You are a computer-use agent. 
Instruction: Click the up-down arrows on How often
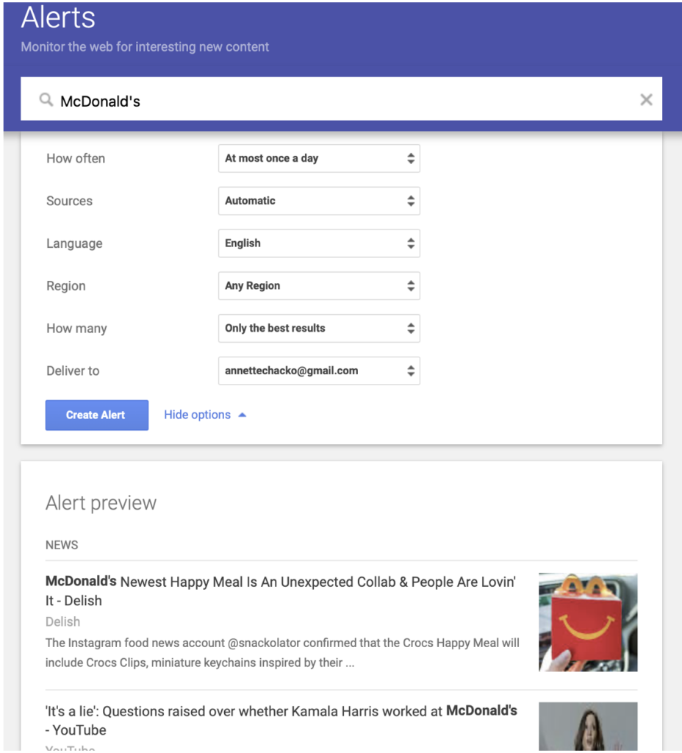[x=410, y=159]
